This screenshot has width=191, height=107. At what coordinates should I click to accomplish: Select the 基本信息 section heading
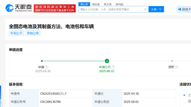[x=16, y=84]
